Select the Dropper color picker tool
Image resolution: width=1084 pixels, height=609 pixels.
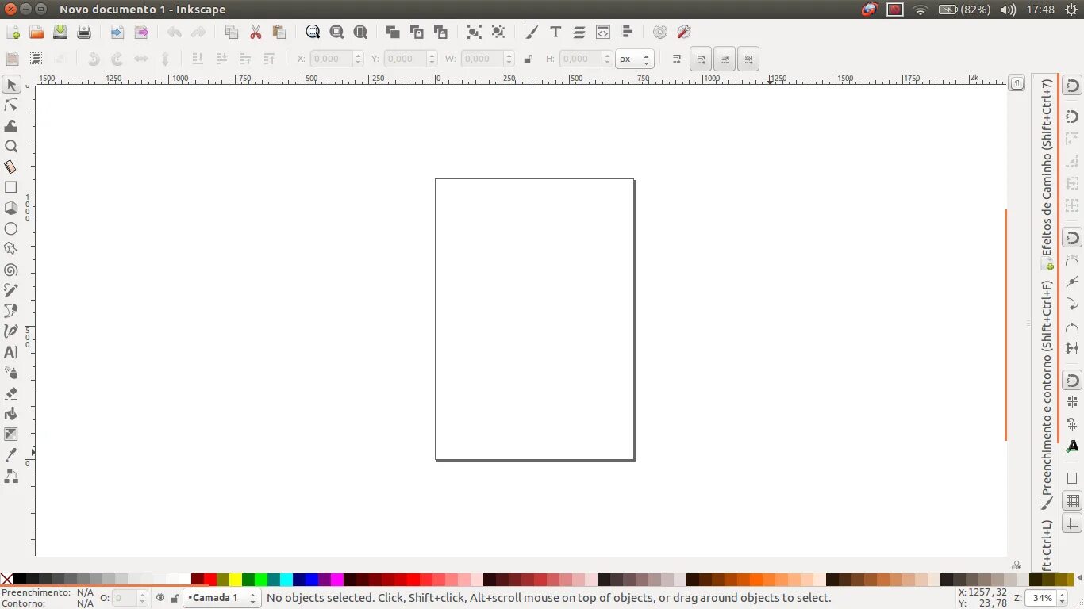11,455
